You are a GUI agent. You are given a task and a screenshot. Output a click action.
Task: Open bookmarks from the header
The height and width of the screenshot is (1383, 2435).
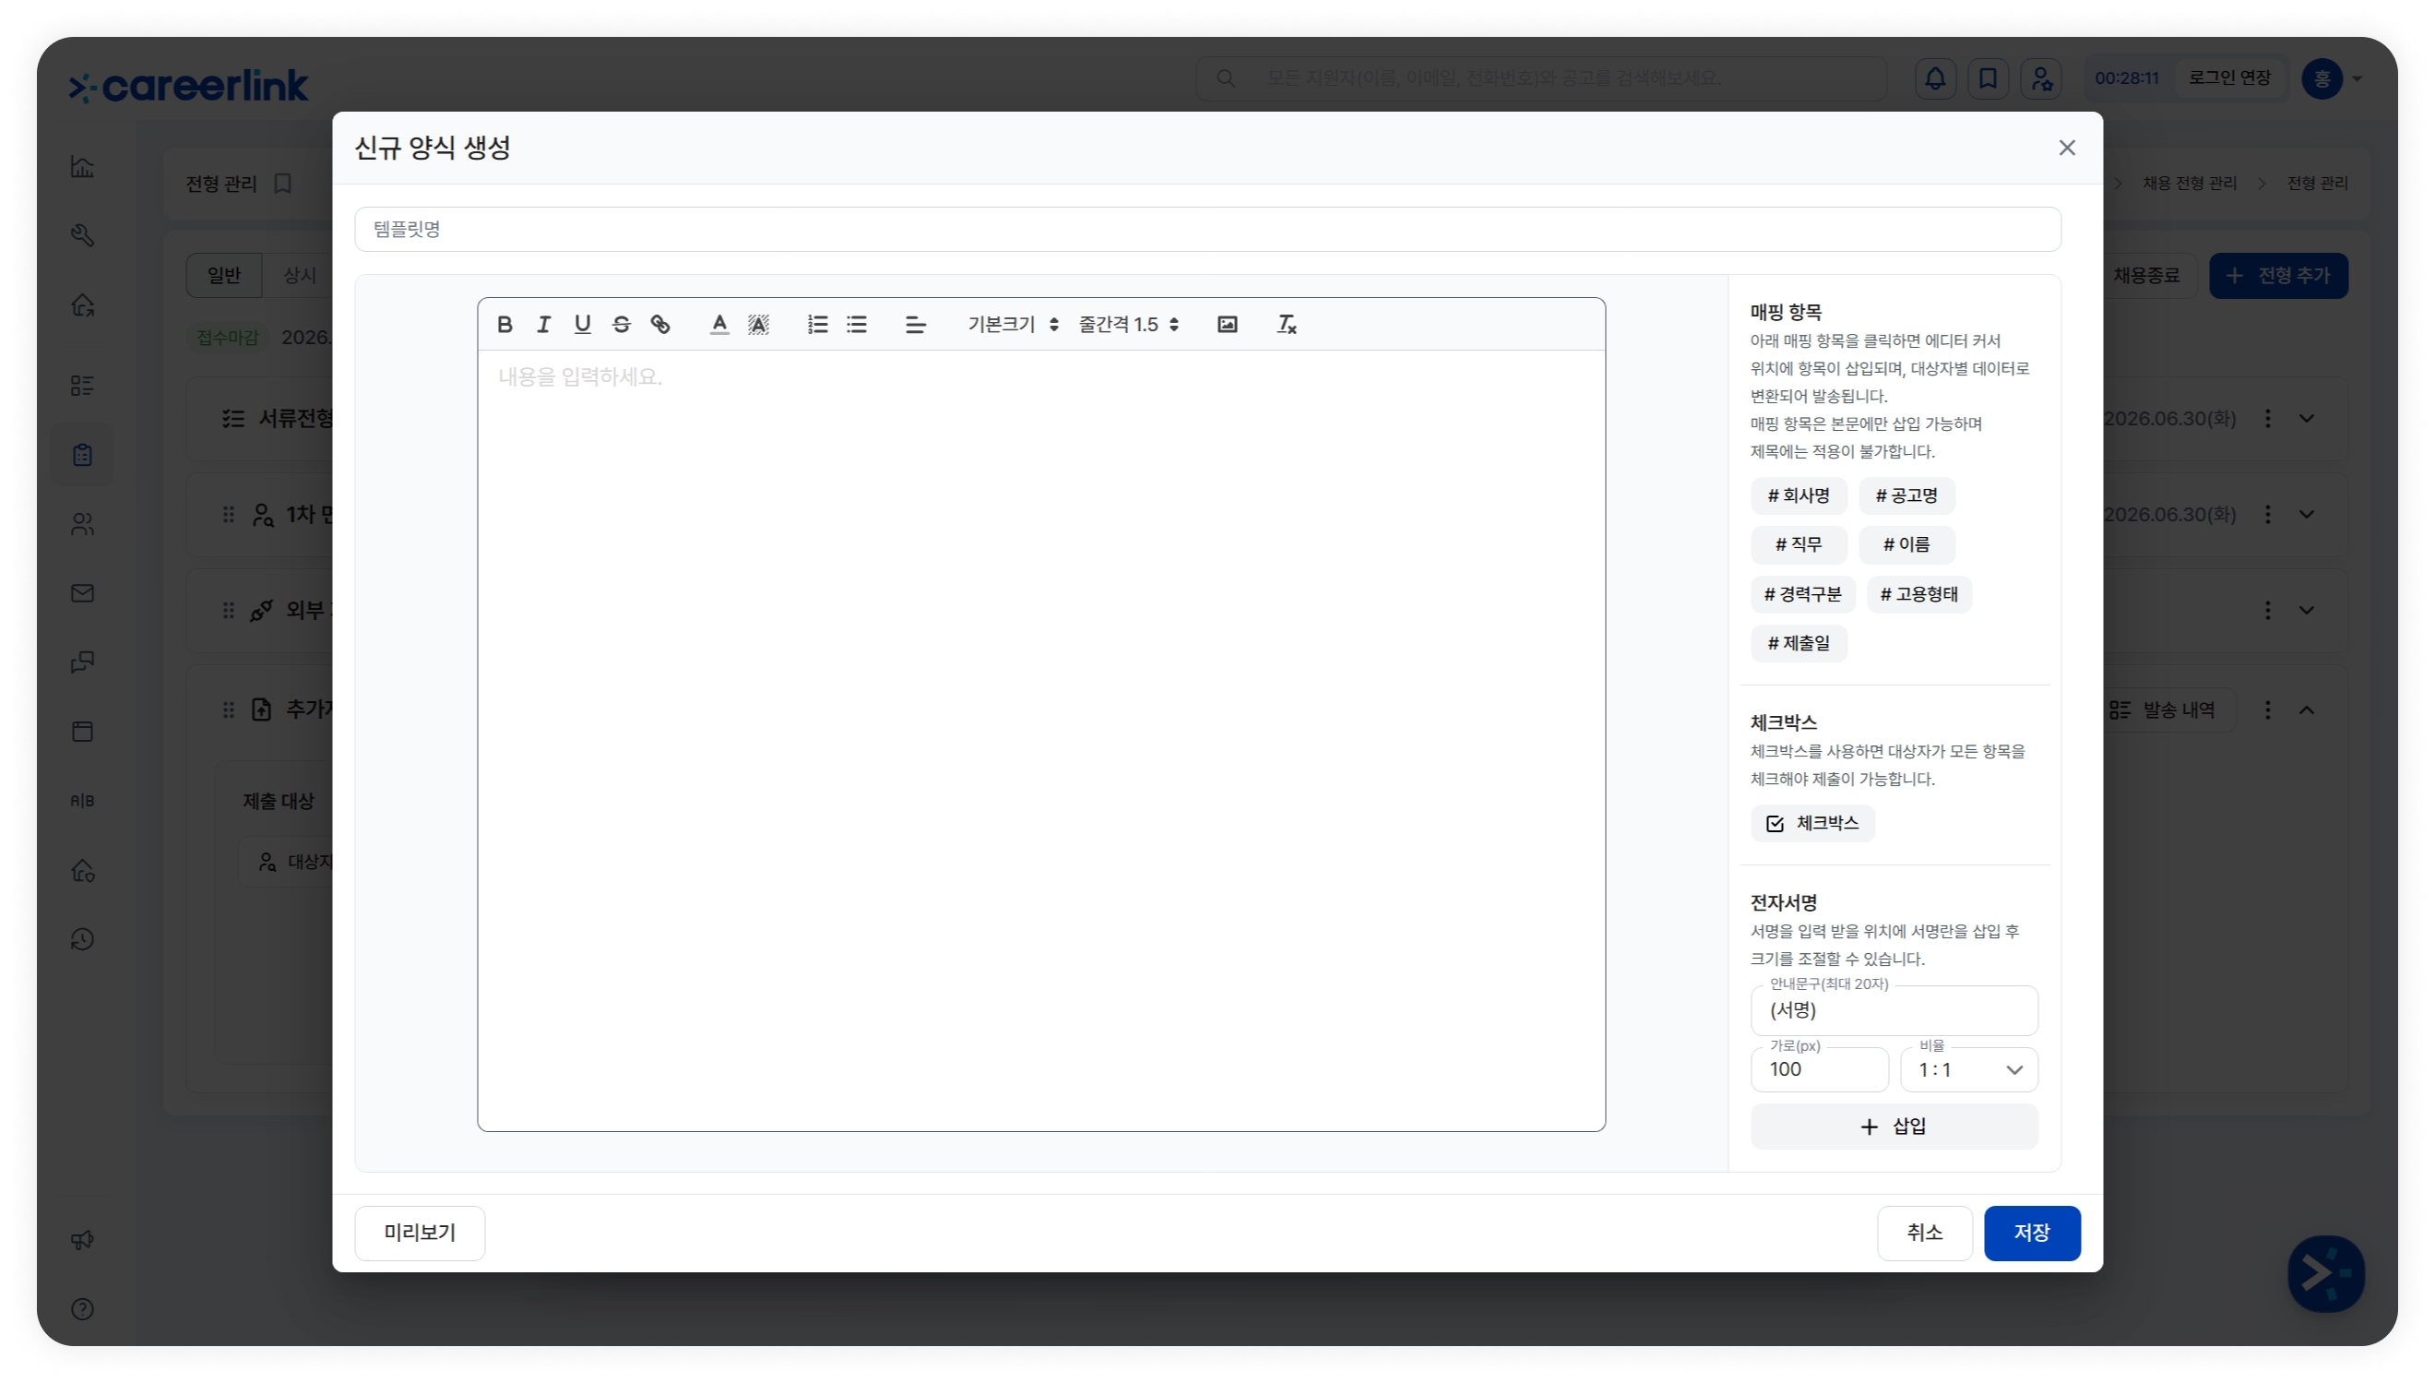[x=1988, y=78]
